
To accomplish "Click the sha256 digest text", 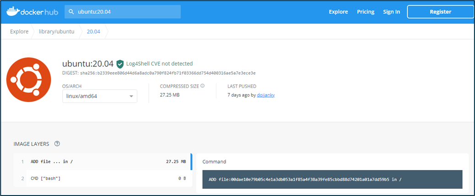I will click(x=168, y=73).
